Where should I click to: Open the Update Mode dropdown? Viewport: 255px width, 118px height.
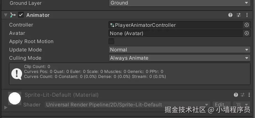click(179, 50)
